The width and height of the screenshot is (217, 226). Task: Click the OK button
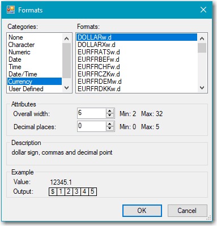click(142, 211)
